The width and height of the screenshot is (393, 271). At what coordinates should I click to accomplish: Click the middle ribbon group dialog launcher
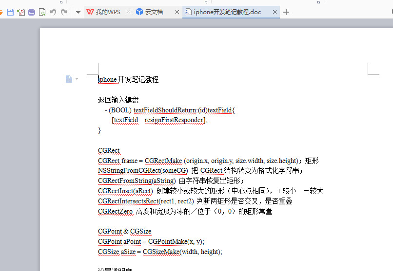point(206,2)
